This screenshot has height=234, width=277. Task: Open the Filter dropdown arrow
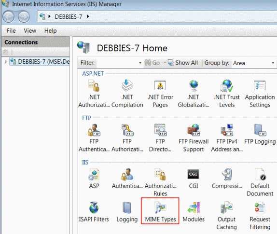pyautogui.click(x=140, y=63)
